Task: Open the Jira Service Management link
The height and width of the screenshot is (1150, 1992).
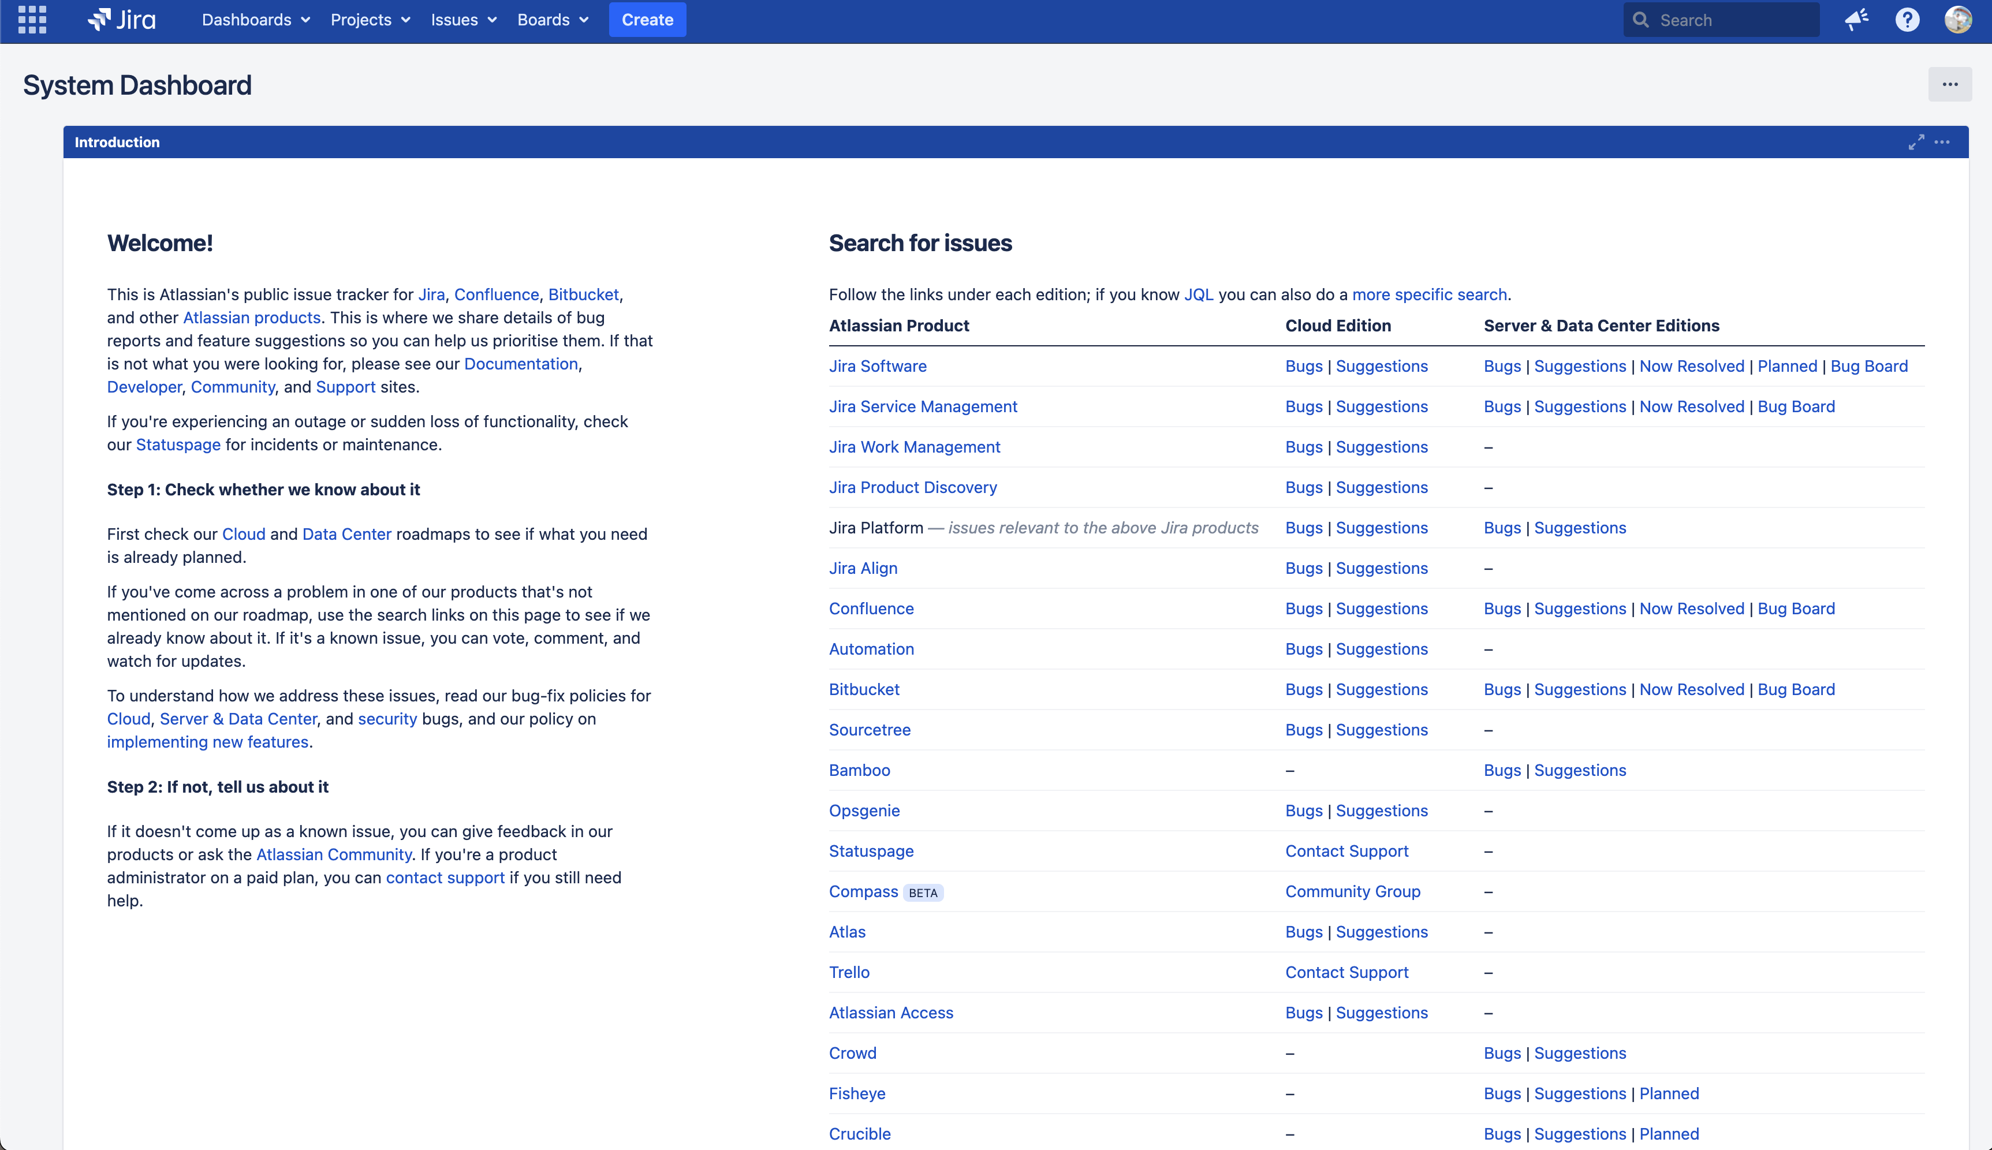Action: 923,407
